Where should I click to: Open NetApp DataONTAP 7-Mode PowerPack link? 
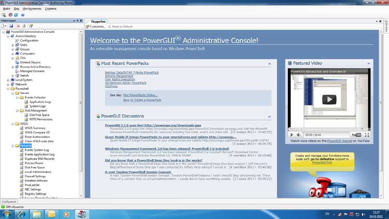click(x=132, y=73)
